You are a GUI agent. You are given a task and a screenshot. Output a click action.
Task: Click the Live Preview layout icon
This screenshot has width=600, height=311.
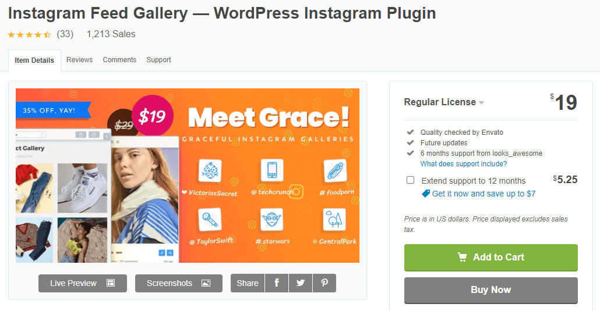pyautogui.click(x=111, y=283)
